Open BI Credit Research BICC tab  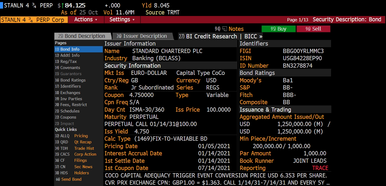220,36
